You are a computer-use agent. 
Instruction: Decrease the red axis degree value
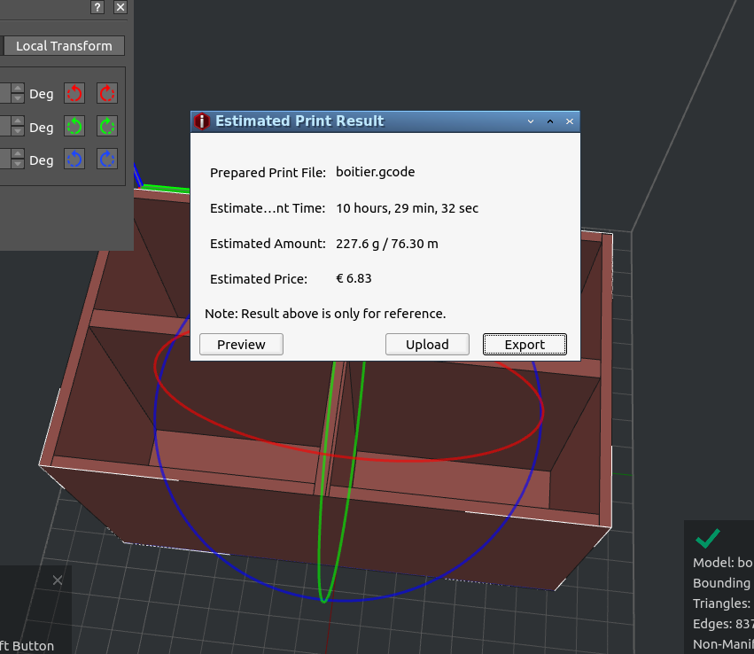pos(18,98)
